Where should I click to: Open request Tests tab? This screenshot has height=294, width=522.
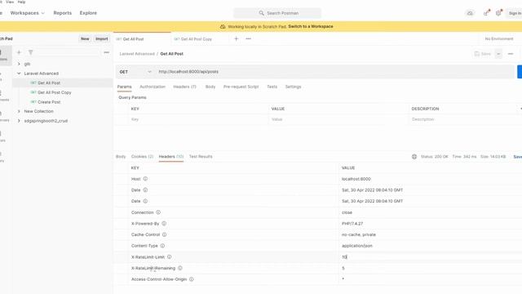click(x=272, y=87)
